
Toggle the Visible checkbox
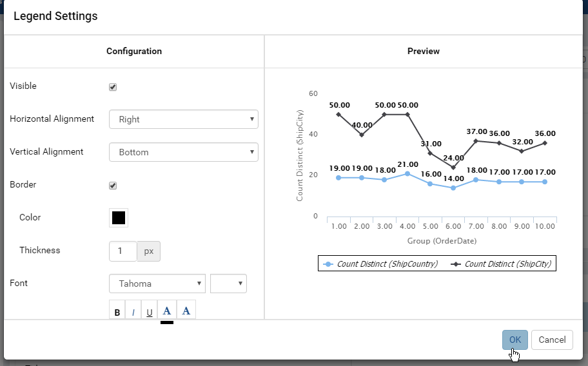click(113, 87)
